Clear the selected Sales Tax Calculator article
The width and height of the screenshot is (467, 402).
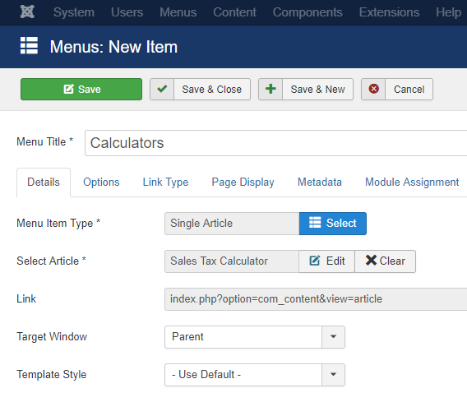385,261
